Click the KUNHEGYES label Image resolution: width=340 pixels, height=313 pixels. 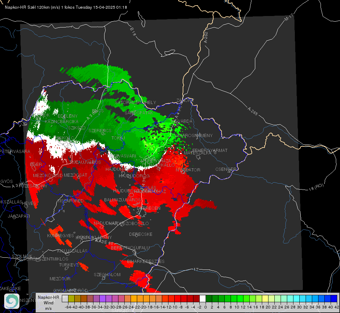point(60,236)
